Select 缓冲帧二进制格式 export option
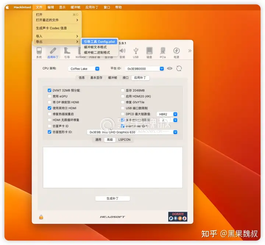 click(99, 53)
